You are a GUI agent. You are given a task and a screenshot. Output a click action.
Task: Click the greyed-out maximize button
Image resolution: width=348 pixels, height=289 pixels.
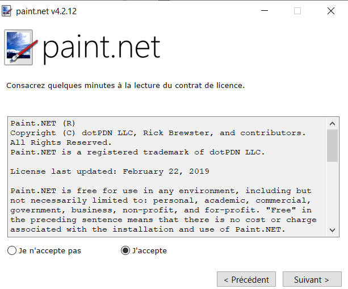click(297, 11)
